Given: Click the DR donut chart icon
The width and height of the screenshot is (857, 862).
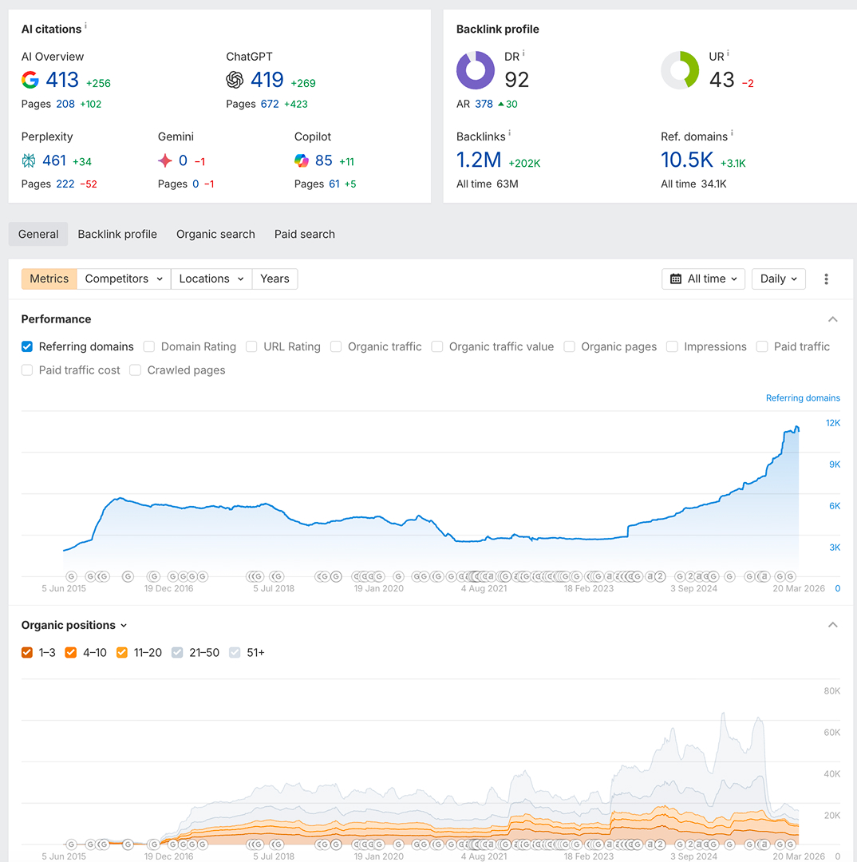Looking at the screenshot, I should click(476, 70).
